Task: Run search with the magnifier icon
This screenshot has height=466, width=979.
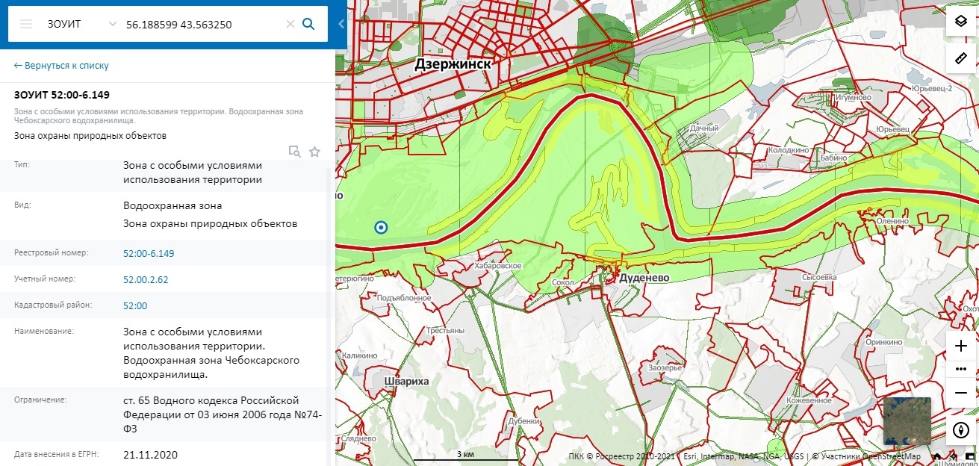Action: tap(308, 24)
